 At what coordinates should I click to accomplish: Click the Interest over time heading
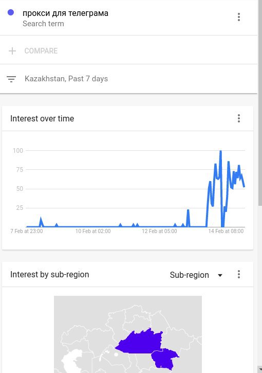[42, 118]
